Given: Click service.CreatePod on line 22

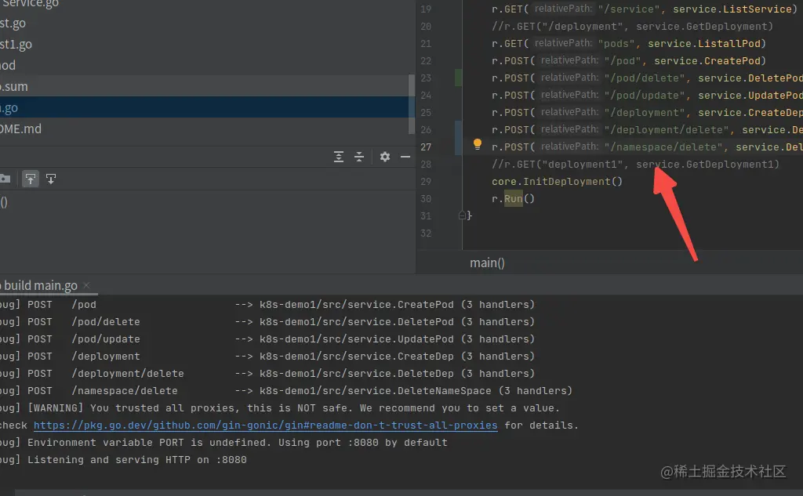Looking at the screenshot, I should pos(707,61).
